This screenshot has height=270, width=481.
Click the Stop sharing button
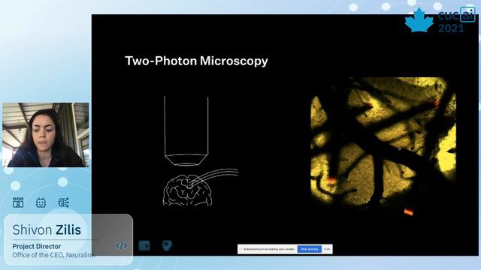click(310, 249)
